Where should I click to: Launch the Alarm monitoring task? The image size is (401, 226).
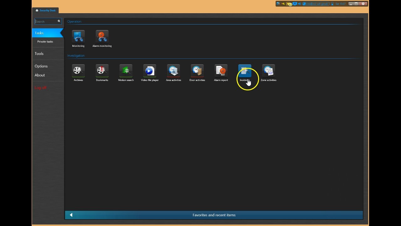(x=102, y=39)
